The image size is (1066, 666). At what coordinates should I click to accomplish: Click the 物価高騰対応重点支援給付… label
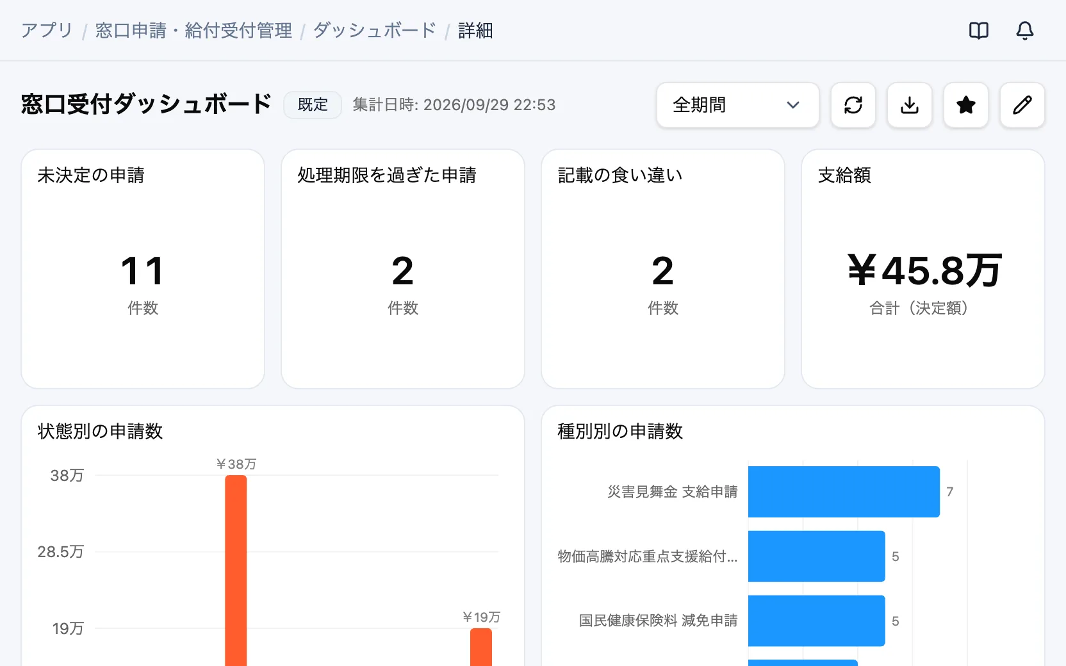[x=648, y=556]
